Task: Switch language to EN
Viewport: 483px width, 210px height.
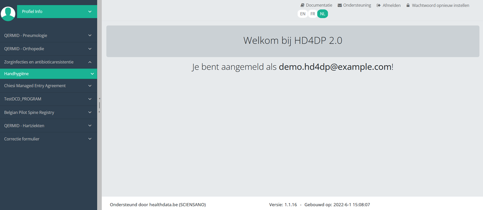Action: click(303, 14)
